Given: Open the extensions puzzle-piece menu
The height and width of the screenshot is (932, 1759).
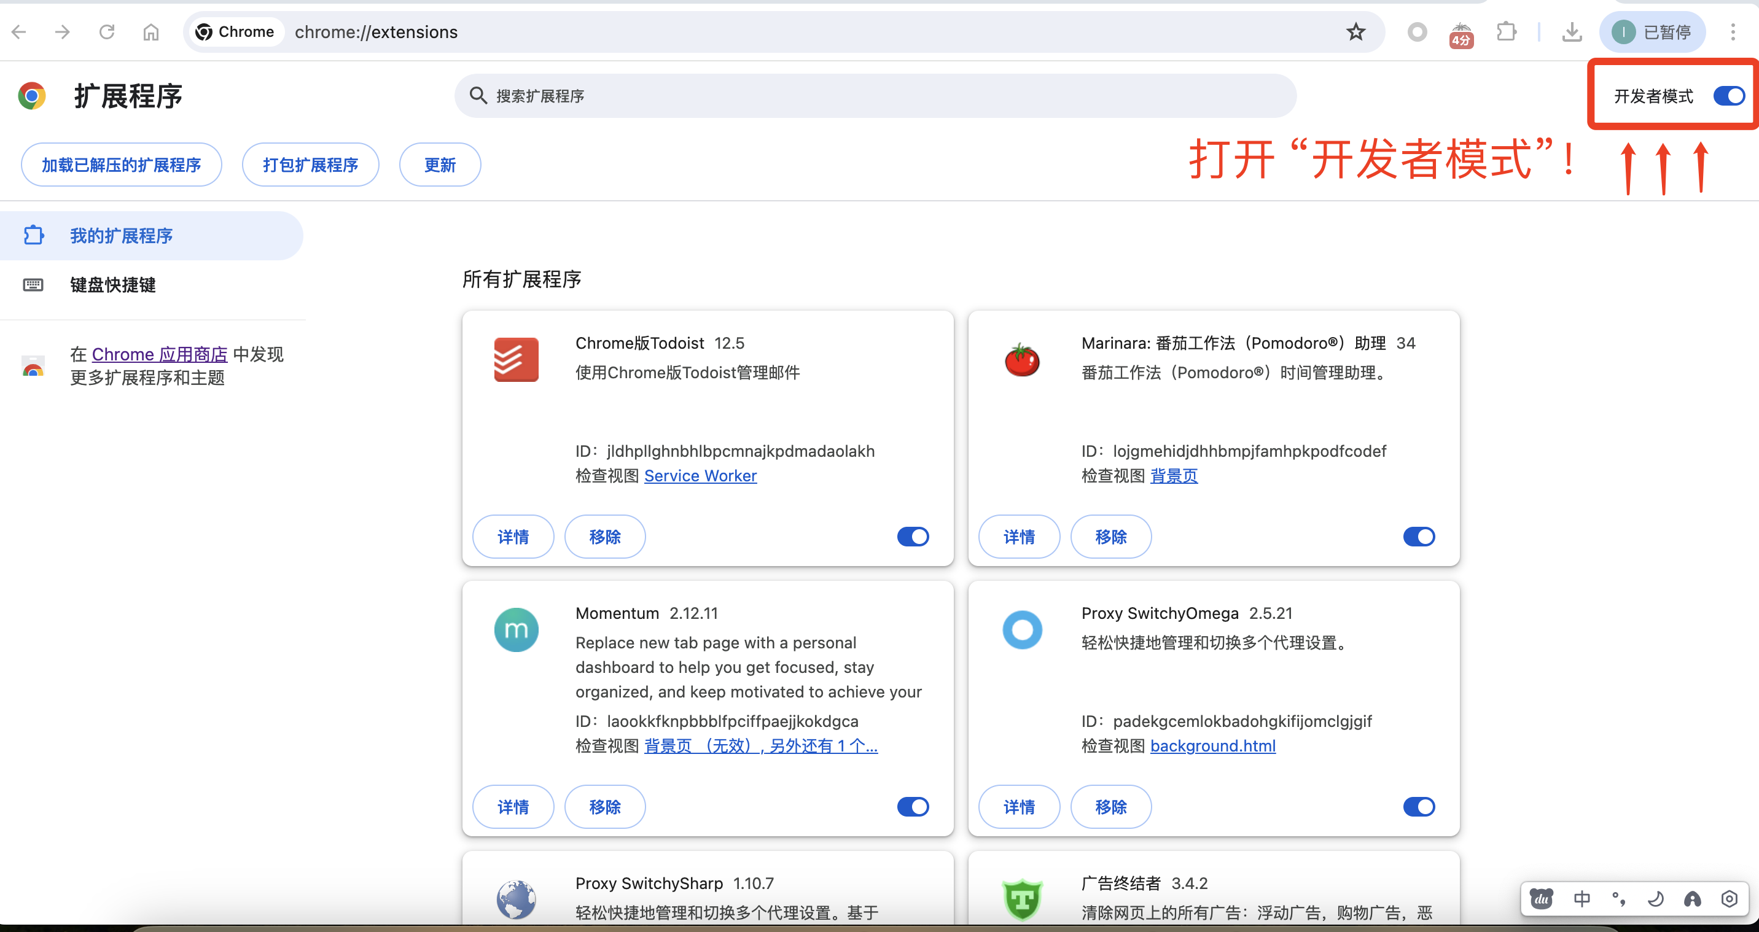Looking at the screenshot, I should [1506, 31].
